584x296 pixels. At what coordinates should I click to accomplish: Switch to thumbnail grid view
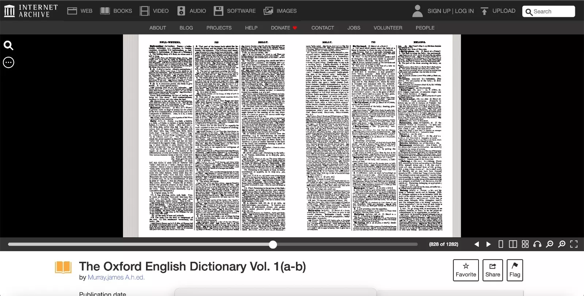[525, 244]
